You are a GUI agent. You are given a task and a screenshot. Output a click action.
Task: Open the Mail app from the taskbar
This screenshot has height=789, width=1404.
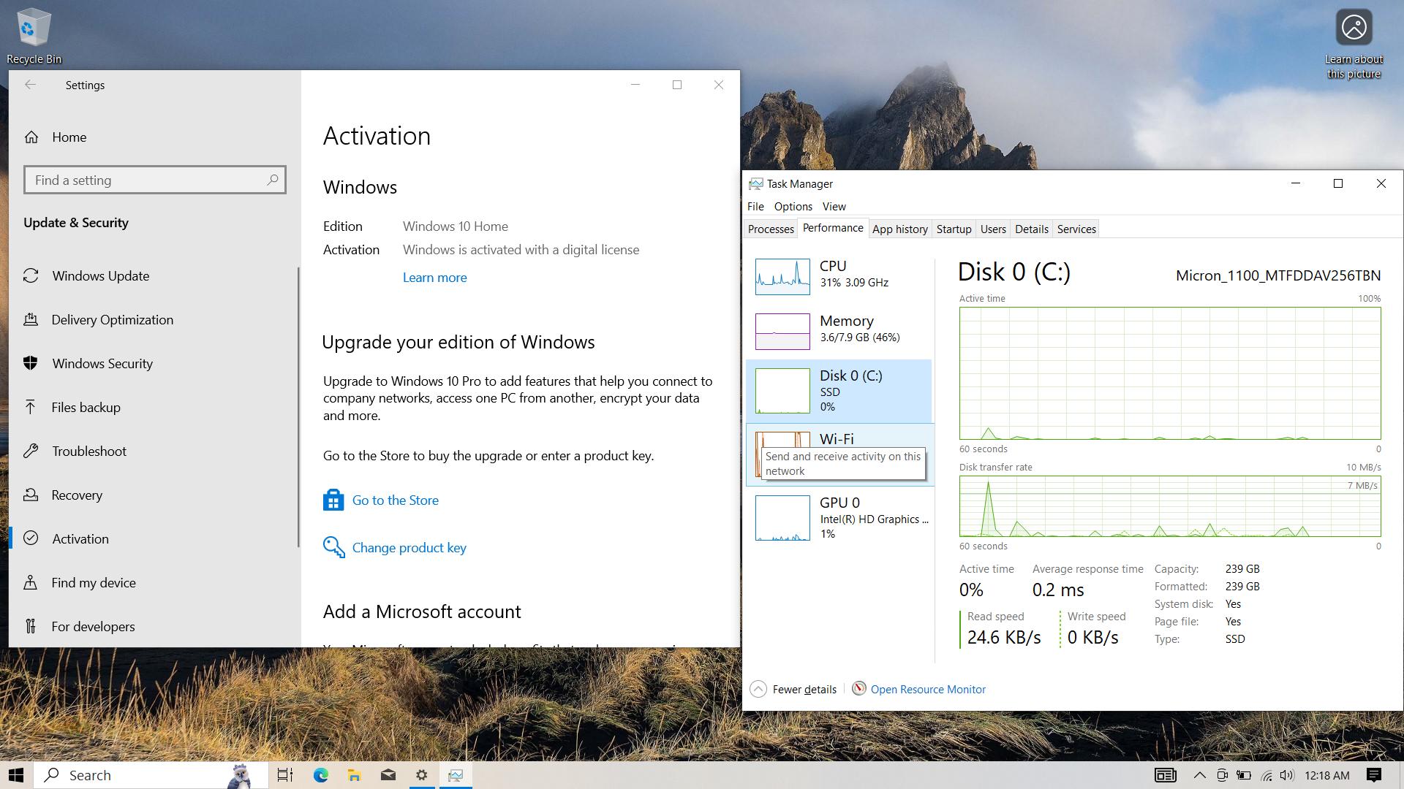(388, 775)
